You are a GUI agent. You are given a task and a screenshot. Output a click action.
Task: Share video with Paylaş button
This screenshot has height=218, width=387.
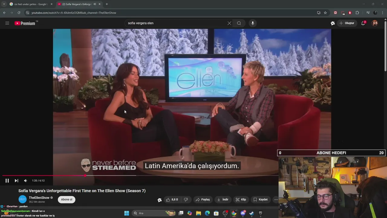[x=203, y=200]
